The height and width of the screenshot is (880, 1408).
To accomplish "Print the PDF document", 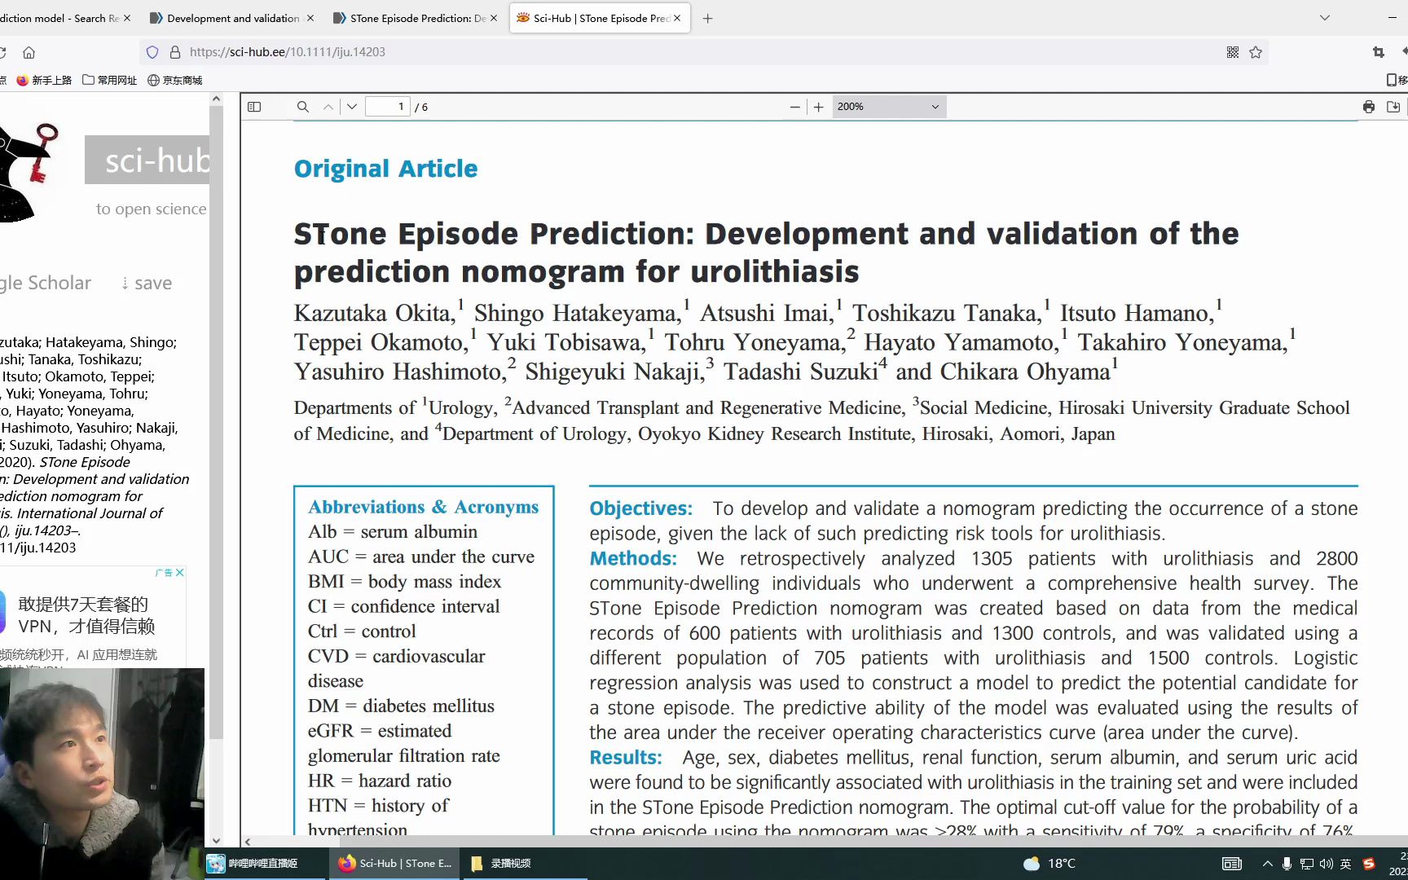I will click(1369, 107).
